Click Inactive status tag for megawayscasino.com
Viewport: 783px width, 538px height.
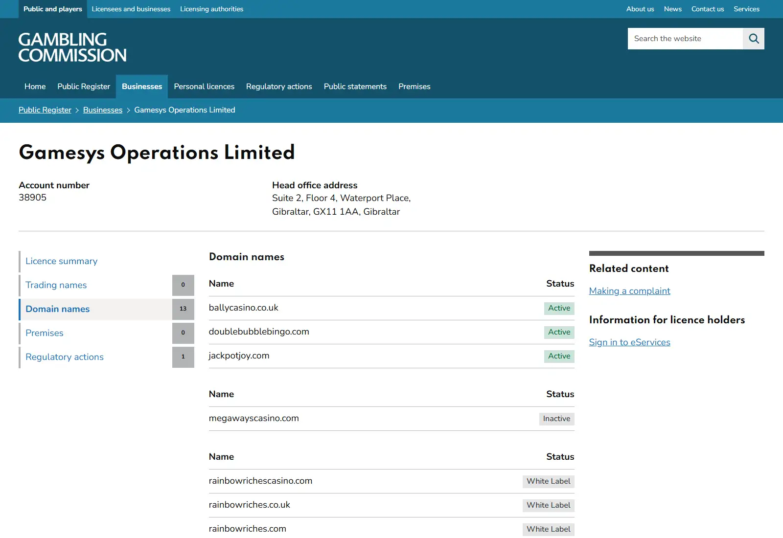pos(556,419)
